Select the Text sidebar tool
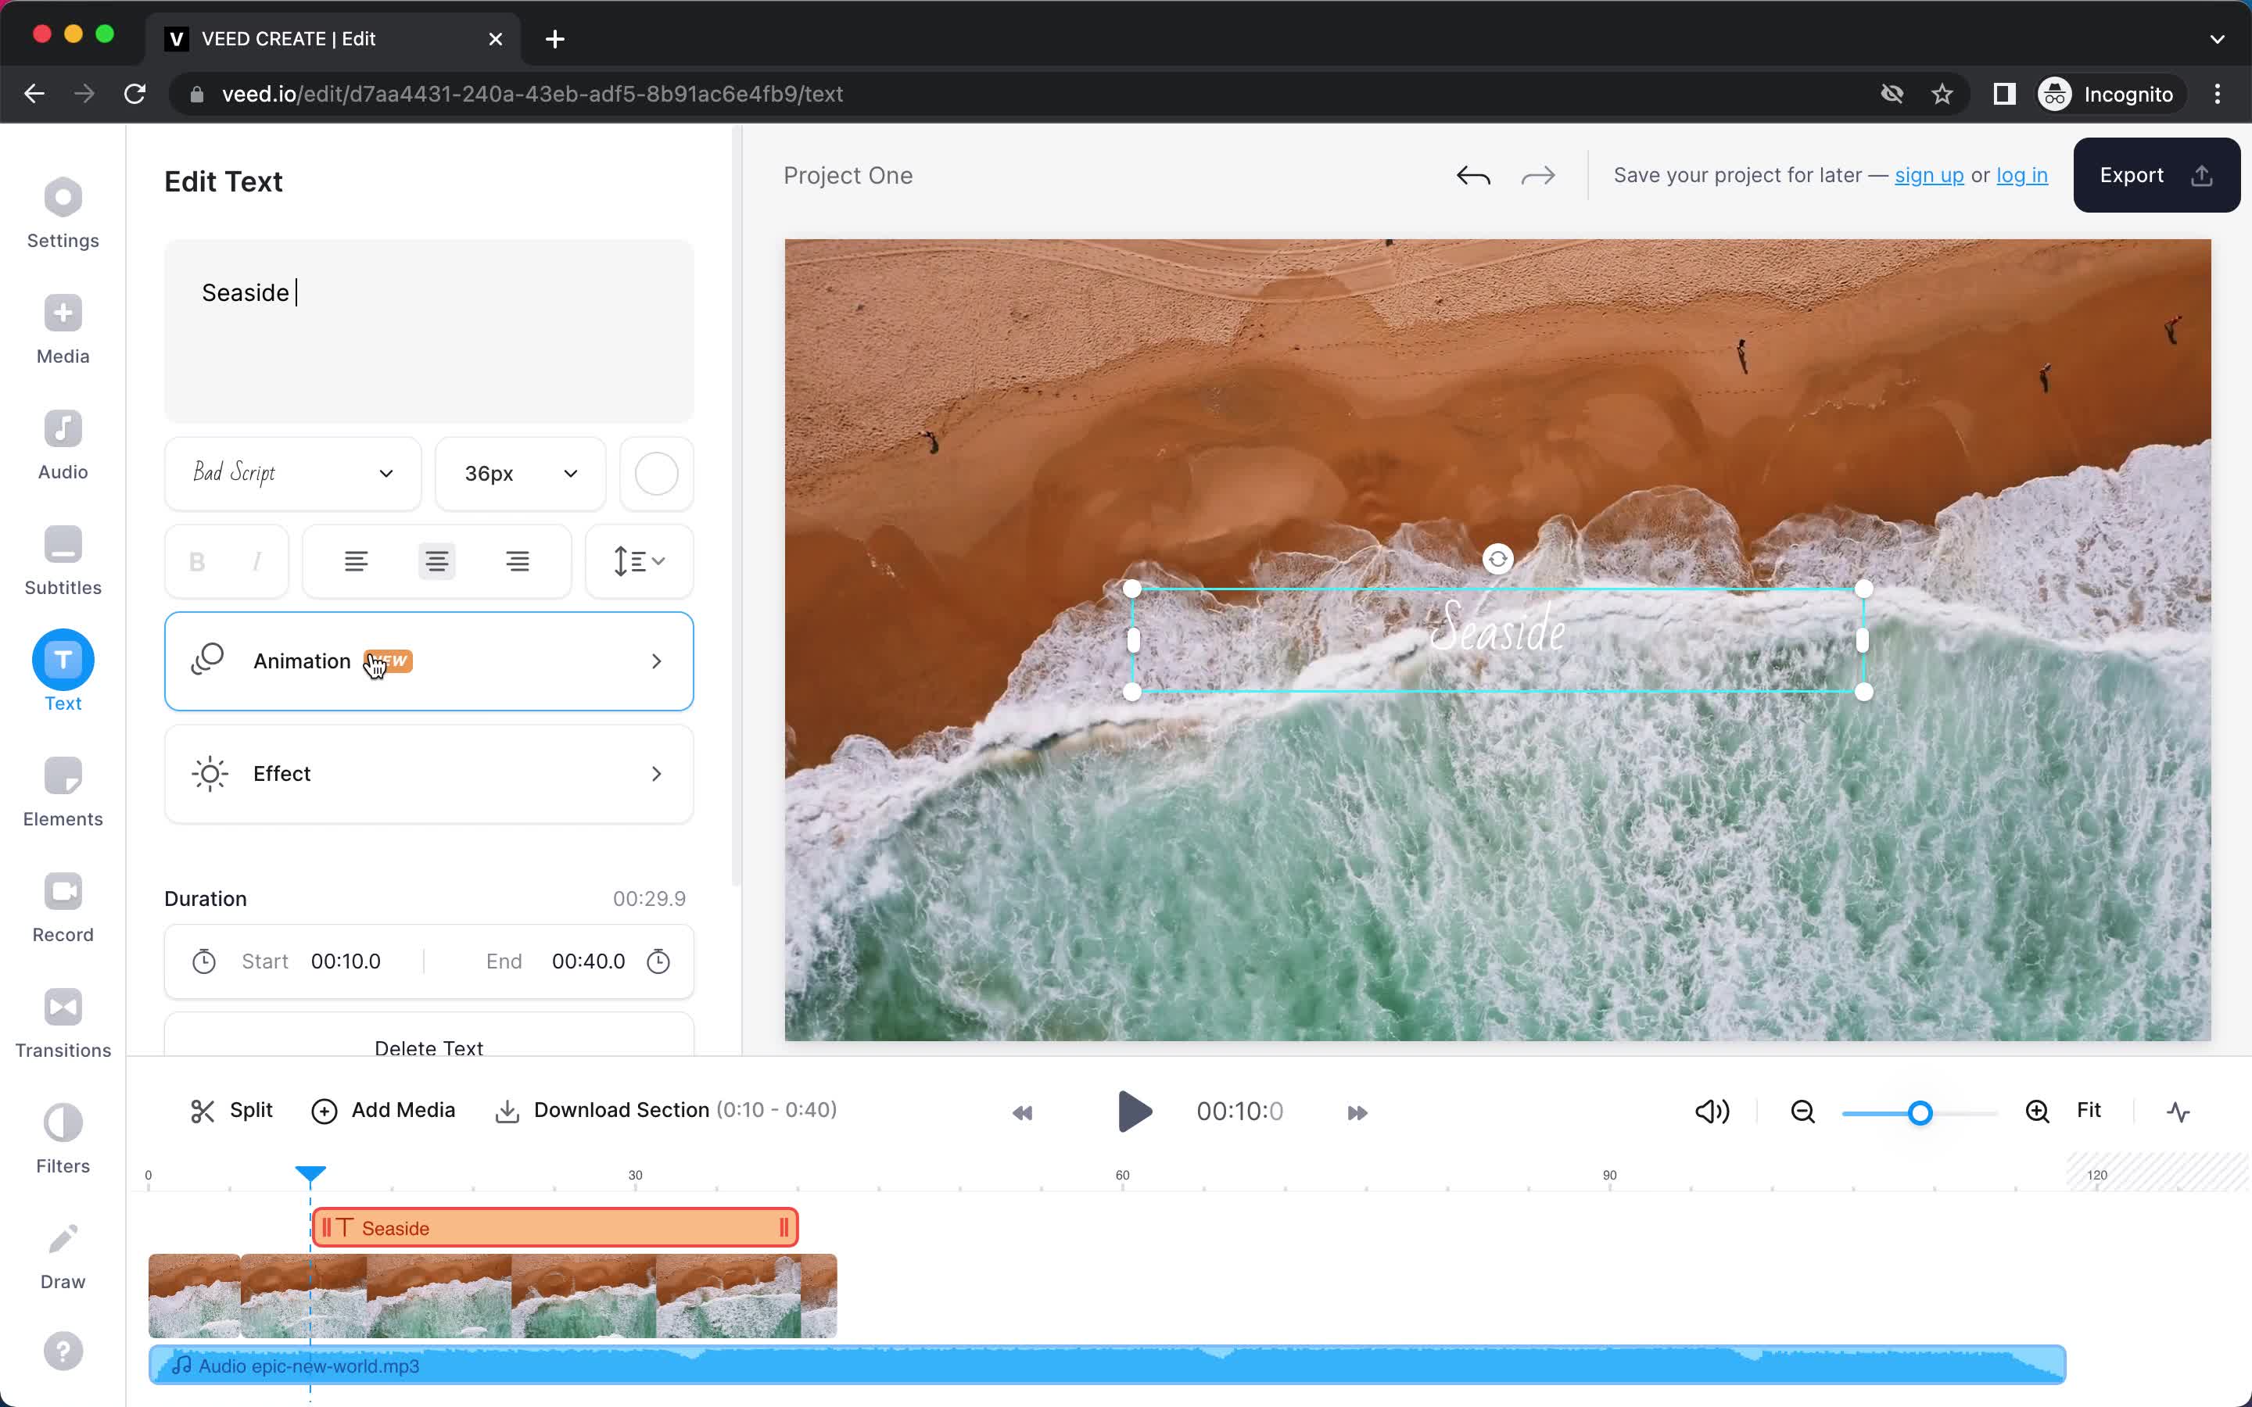The width and height of the screenshot is (2252, 1407). (63, 670)
